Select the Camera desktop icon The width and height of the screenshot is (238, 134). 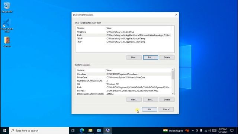(x=7, y=42)
